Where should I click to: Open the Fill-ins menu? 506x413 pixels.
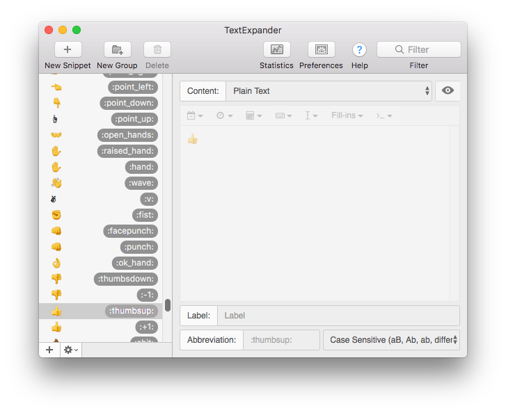347,115
